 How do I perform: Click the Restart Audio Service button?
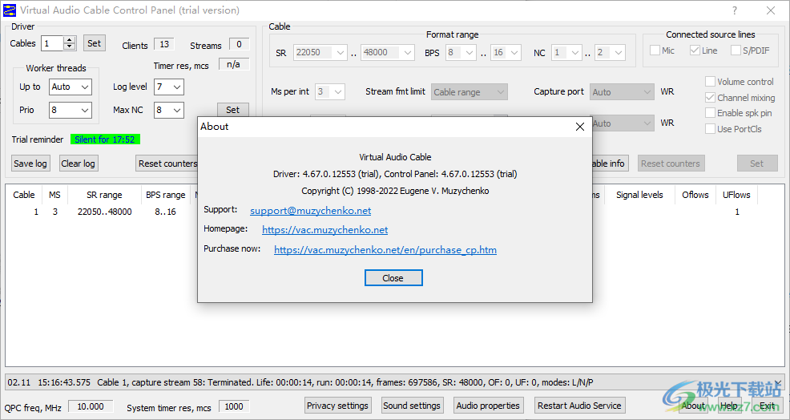[x=579, y=406]
